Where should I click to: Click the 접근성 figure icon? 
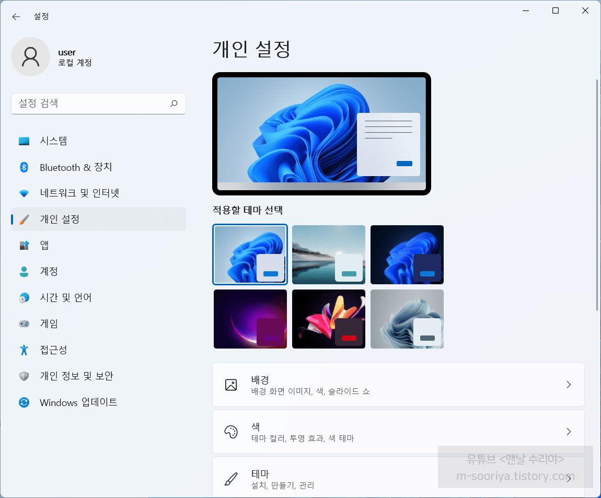(24, 350)
